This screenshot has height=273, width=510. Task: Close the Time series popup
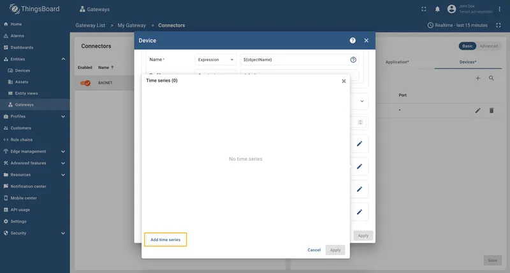tap(344, 81)
